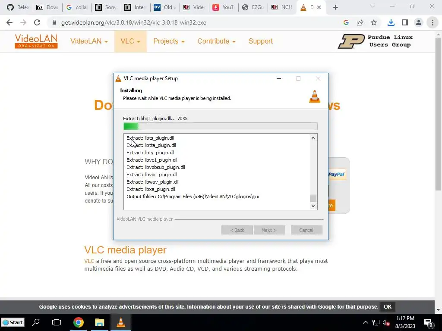The height and width of the screenshot is (331, 442).
Task: Show hidden tray icons chevron
Action: (x=365, y=322)
